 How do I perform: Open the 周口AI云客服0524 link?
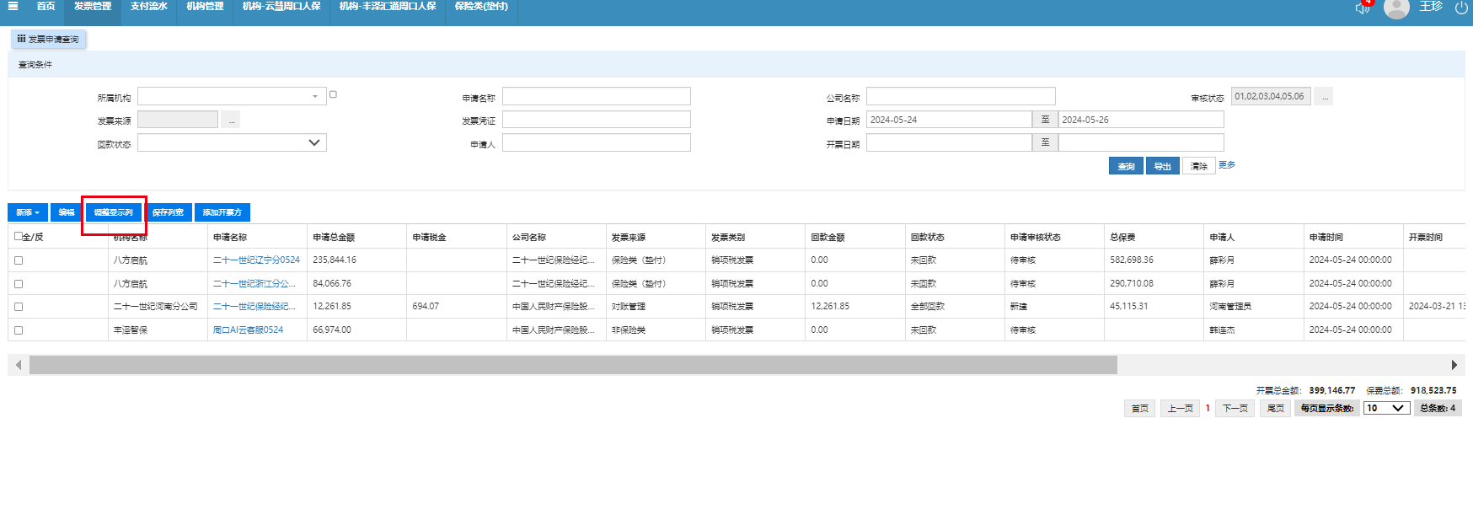(x=248, y=330)
